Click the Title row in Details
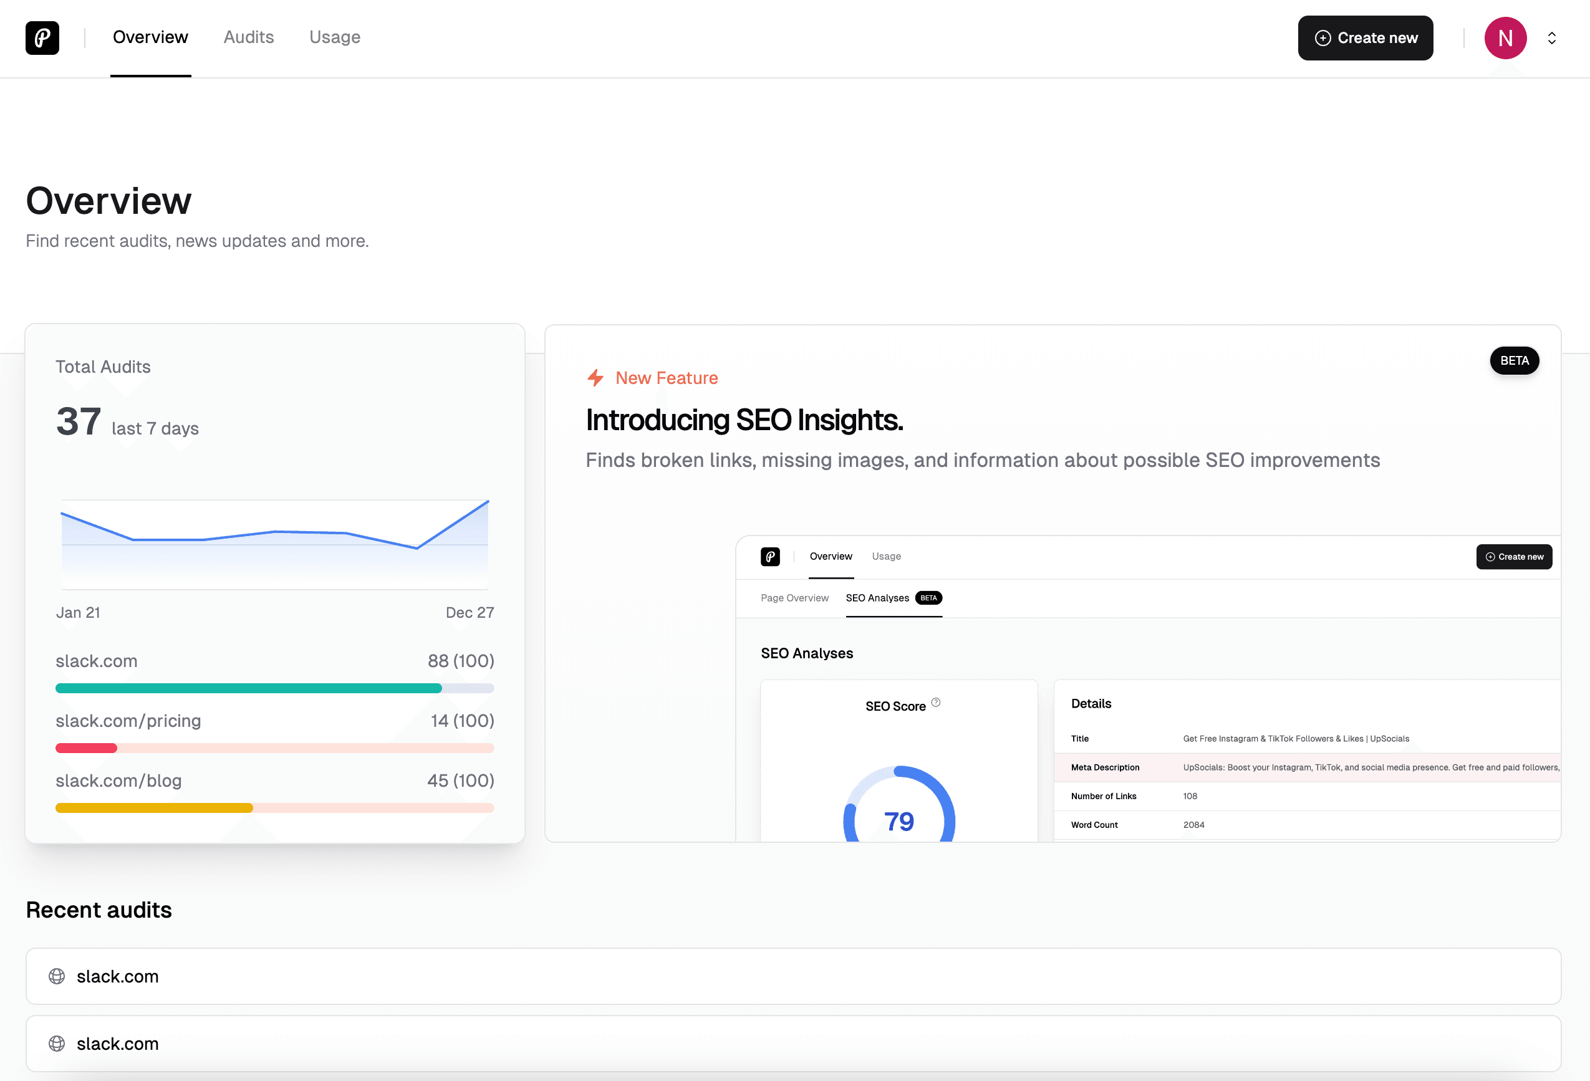The height and width of the screenshot is (1081, 1590). point(1308,739)
